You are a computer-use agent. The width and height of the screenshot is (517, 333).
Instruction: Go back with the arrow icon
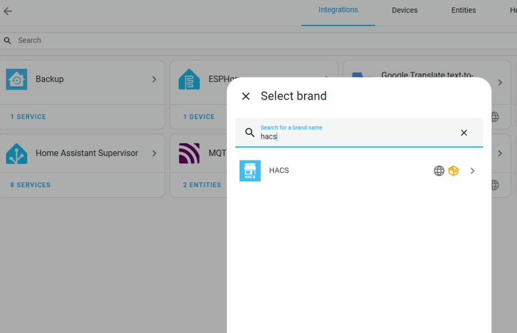tap(7, 11)
